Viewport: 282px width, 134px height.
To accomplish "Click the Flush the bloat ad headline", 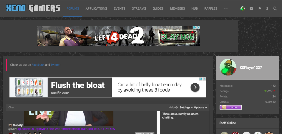I will click(x=78, y=85).
